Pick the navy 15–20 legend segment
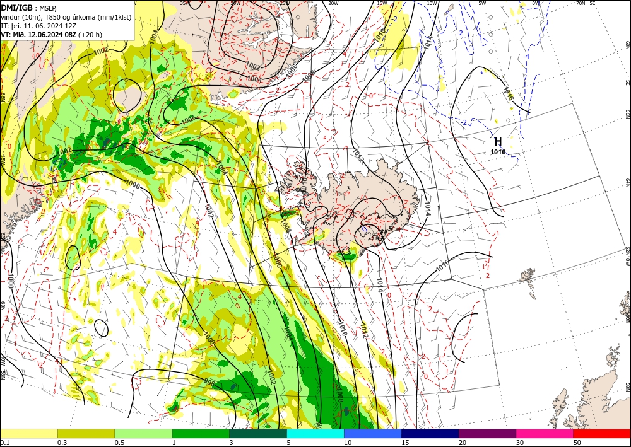The image size is (631, 447). click(430, 434)
